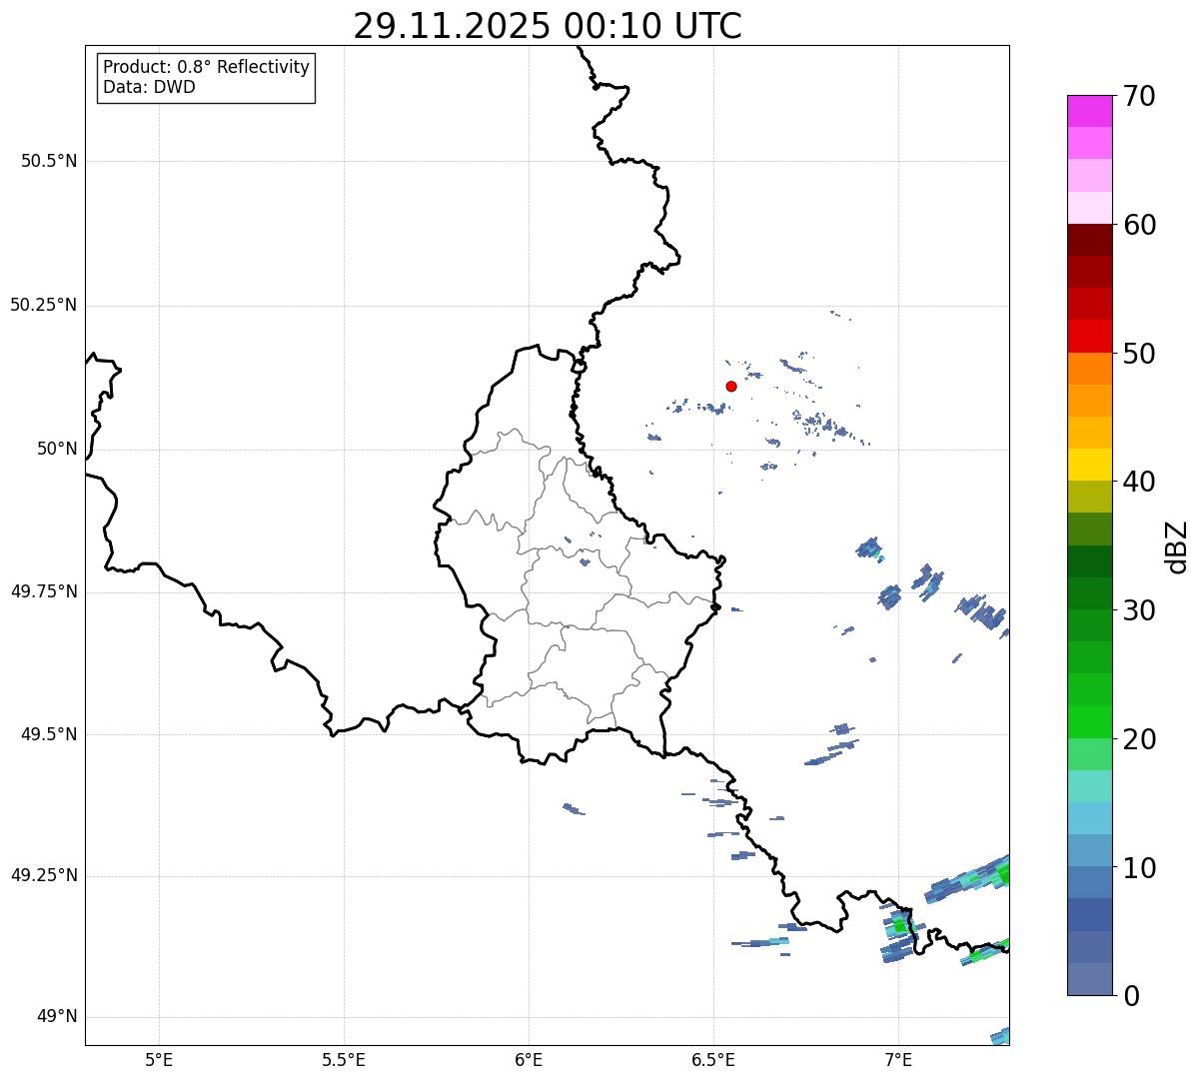The image size is (1201, 1080).
Task: Click the 50°N latitude label
Action: point(57,449)
